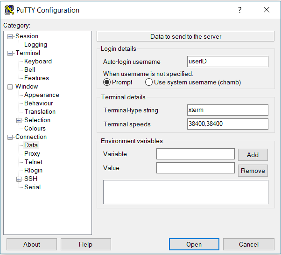
Task: Click the environment Variable name field
Action: click(195, 154)
